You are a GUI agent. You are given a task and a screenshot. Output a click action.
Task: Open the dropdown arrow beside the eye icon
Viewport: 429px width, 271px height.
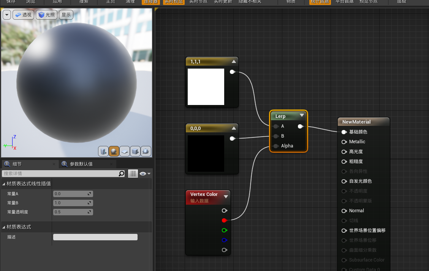tap(149, 174)
